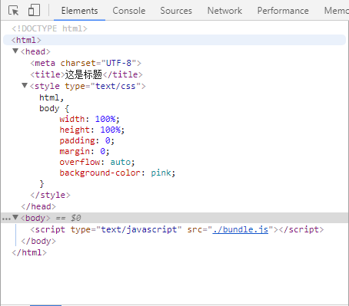The height and width of the screenshot is (306, 349).
Task: Click the 'width: 100%;' declaration
Action: click(x=89, y=119)
